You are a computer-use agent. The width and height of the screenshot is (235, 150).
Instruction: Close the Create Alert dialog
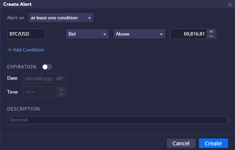230,4
